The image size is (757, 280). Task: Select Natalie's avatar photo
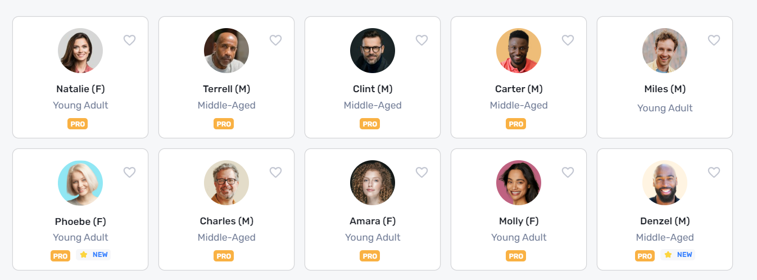(80, 51)
